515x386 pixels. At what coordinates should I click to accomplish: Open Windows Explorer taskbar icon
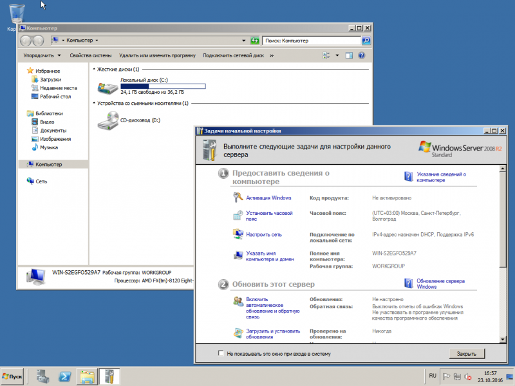(87, 376)
